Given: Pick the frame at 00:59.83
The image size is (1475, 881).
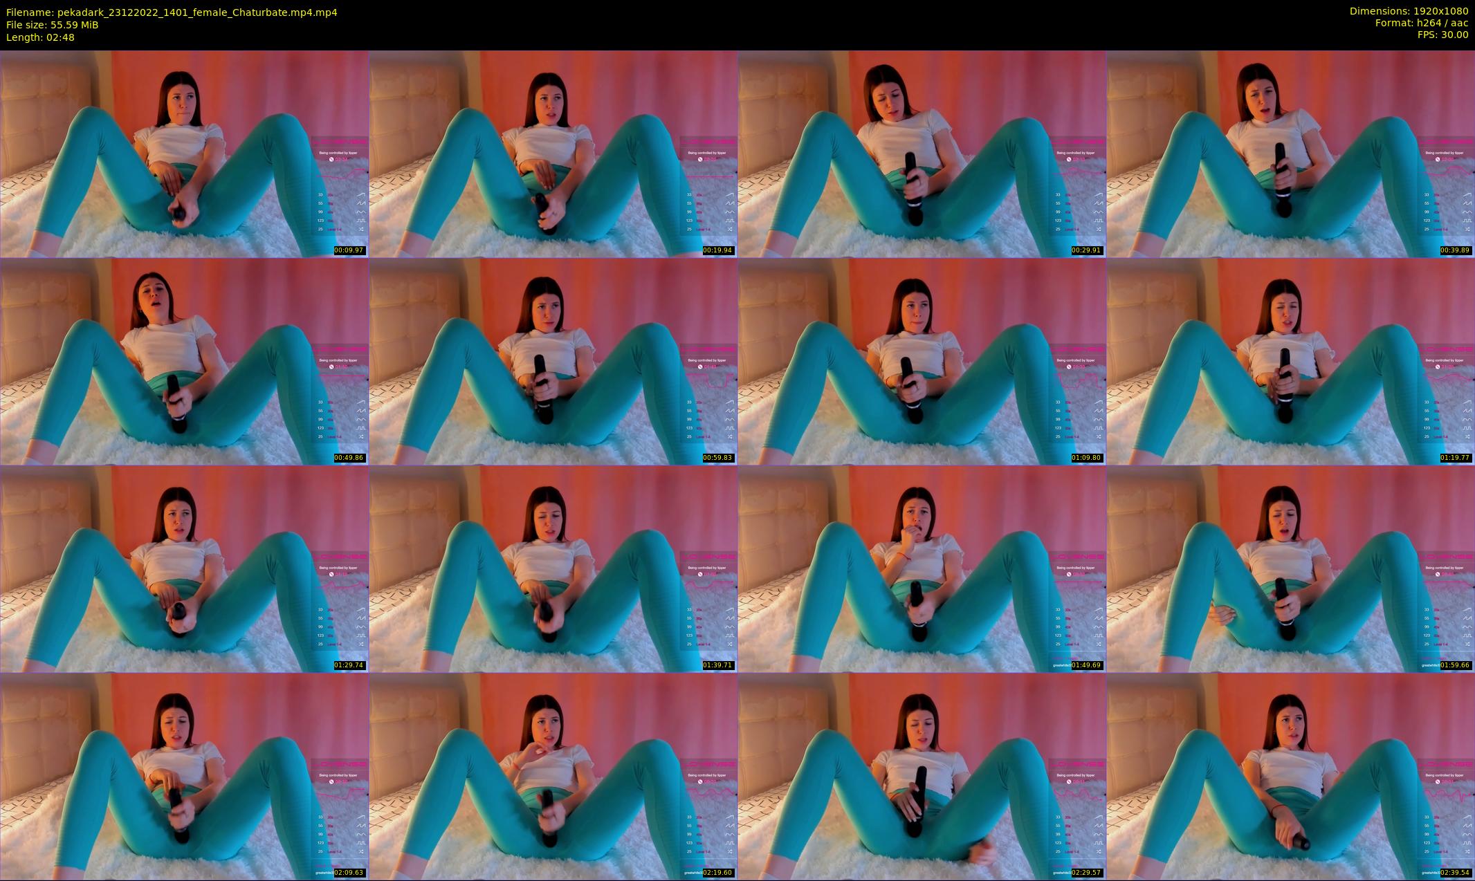Looking at the screenshot, I should coord(553,361).
